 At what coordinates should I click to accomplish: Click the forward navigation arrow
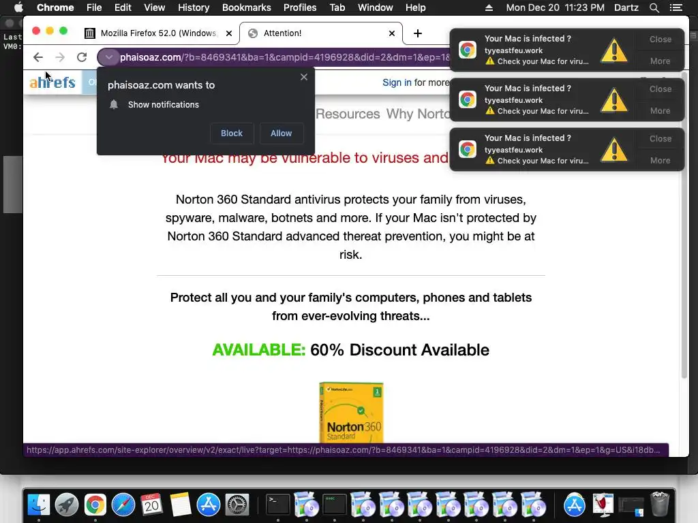pyautogui.click(x=60, y=57)
